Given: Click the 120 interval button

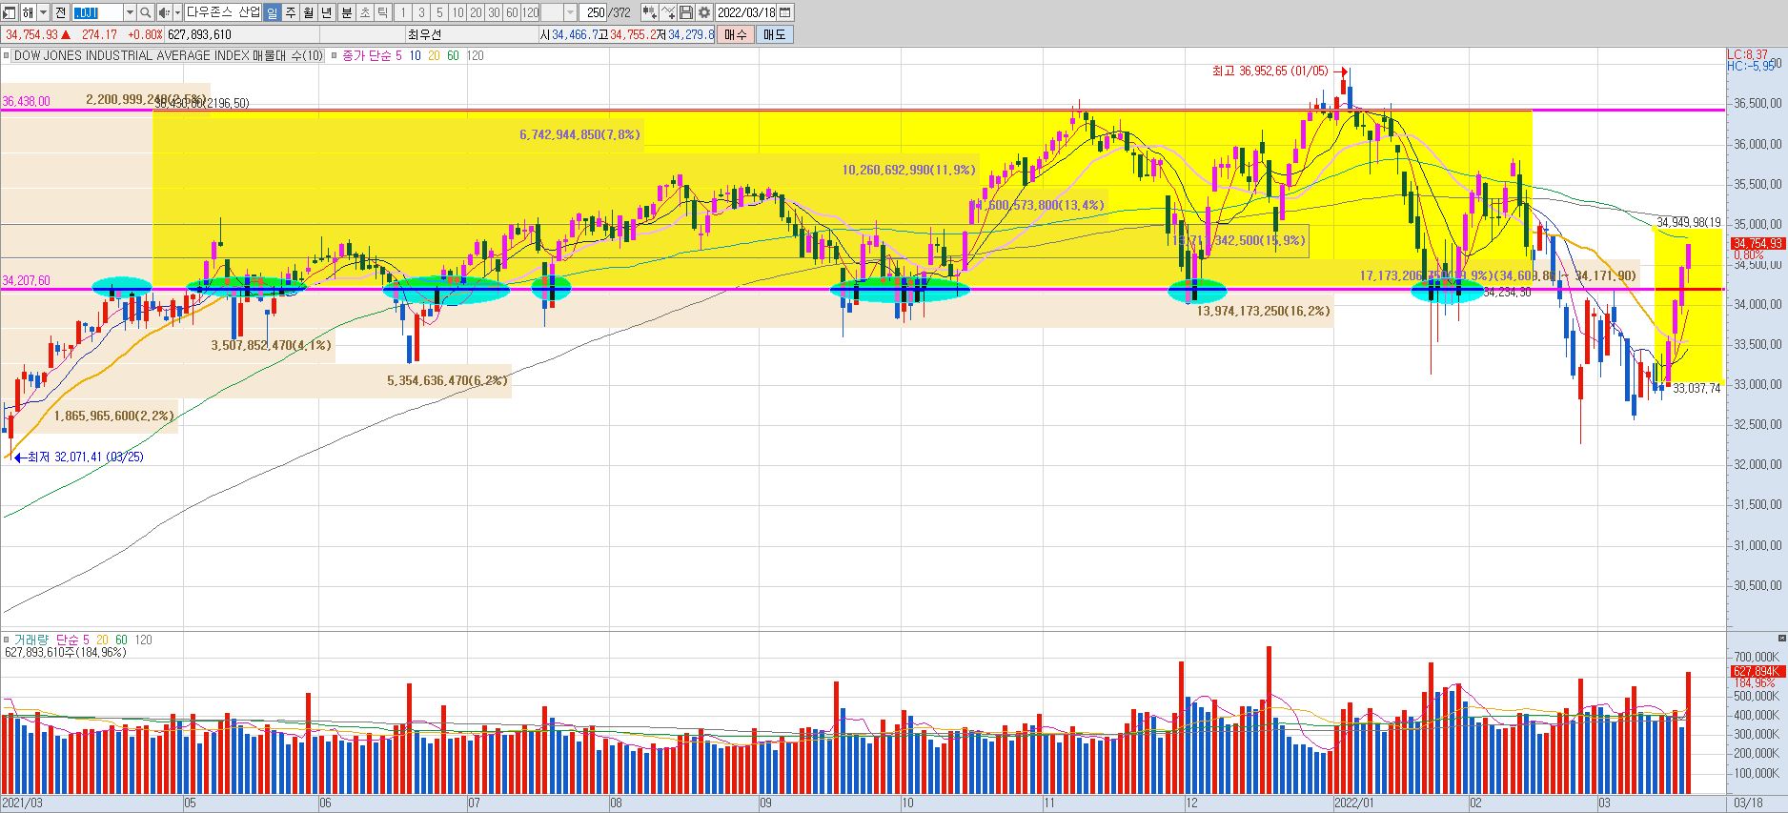Looking at the screenshot, I should 531,12.
